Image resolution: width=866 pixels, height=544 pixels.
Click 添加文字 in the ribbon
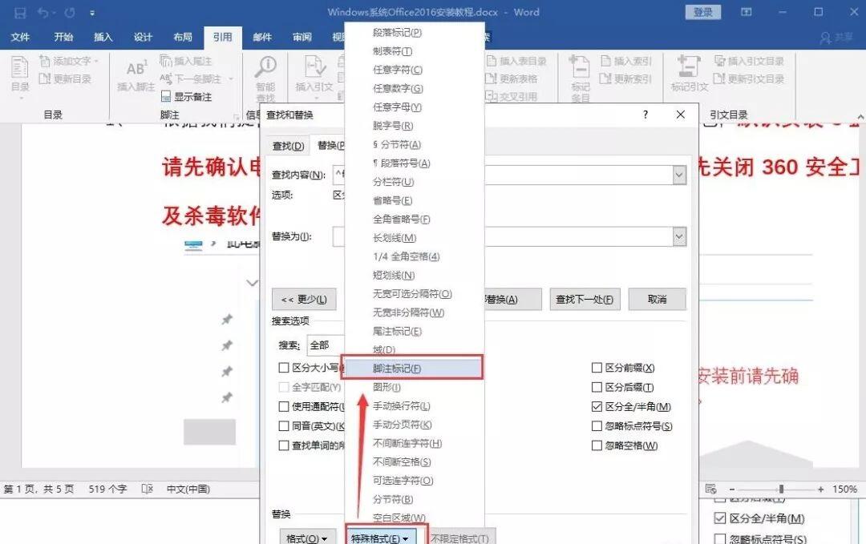tap(69, 61)
